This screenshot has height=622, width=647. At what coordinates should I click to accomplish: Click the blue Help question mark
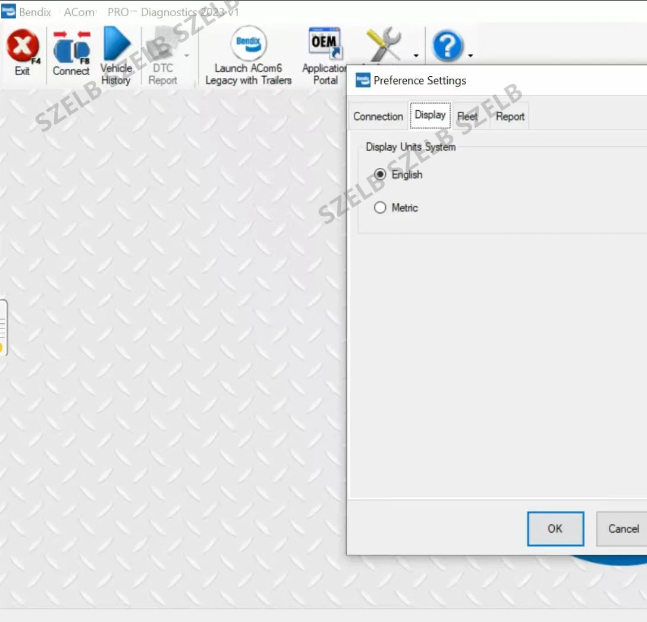point(448,46)
